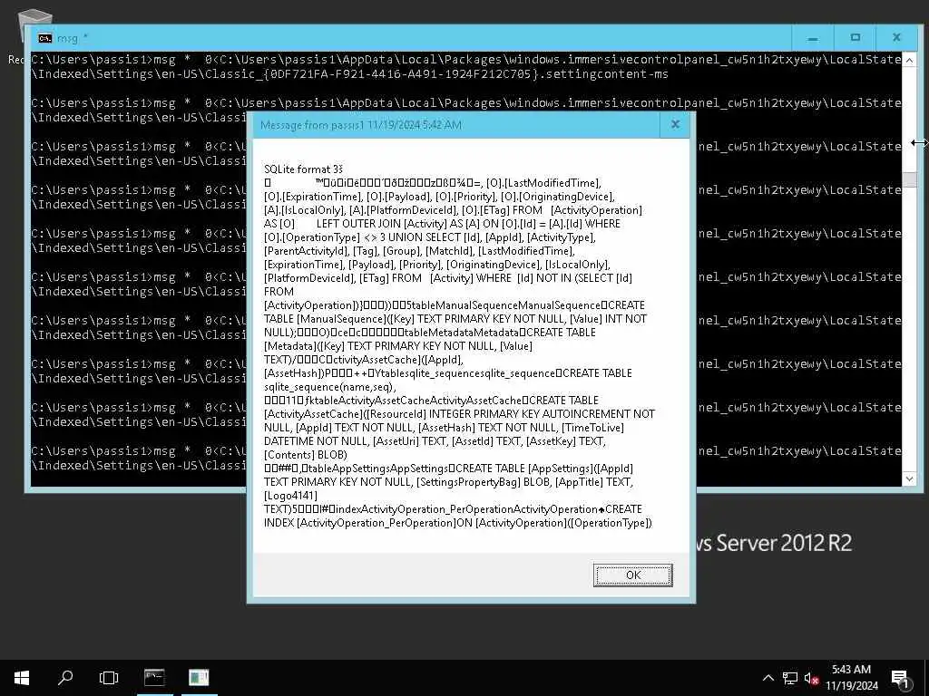Open Task View on taskbar
The width and height of the screenshot is (929, 696).
tap(109, 678)
